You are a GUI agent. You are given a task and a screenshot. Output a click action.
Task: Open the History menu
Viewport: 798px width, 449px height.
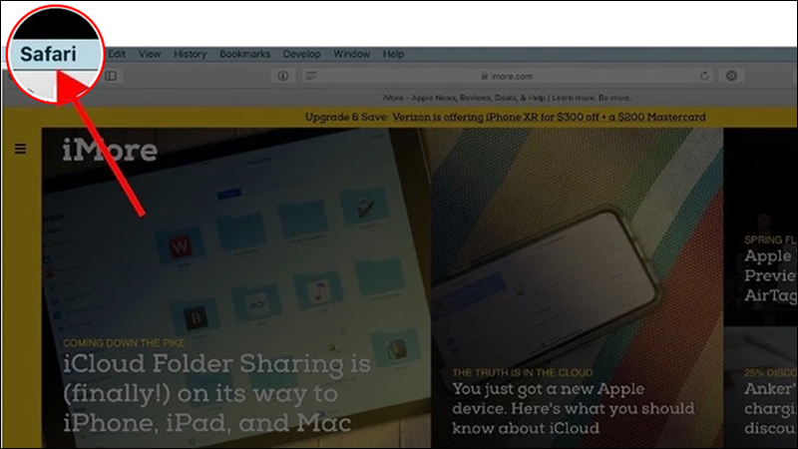pyautogui.click(x=190, y=54)
